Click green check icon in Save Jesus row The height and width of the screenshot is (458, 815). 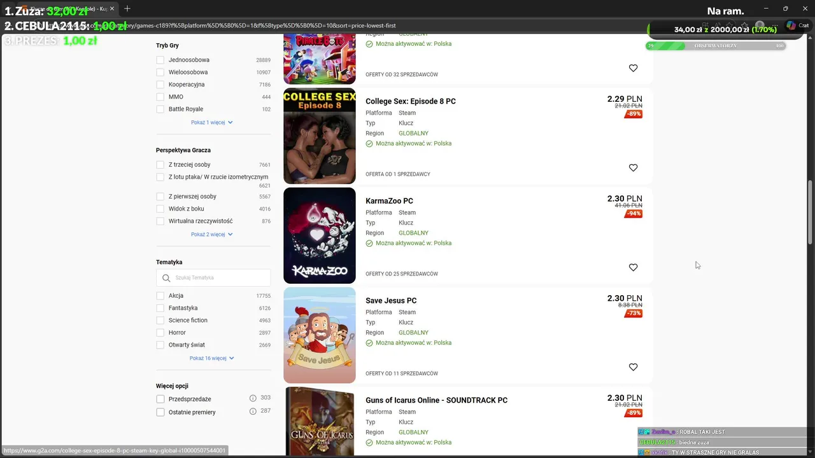[x=369, y=343]
